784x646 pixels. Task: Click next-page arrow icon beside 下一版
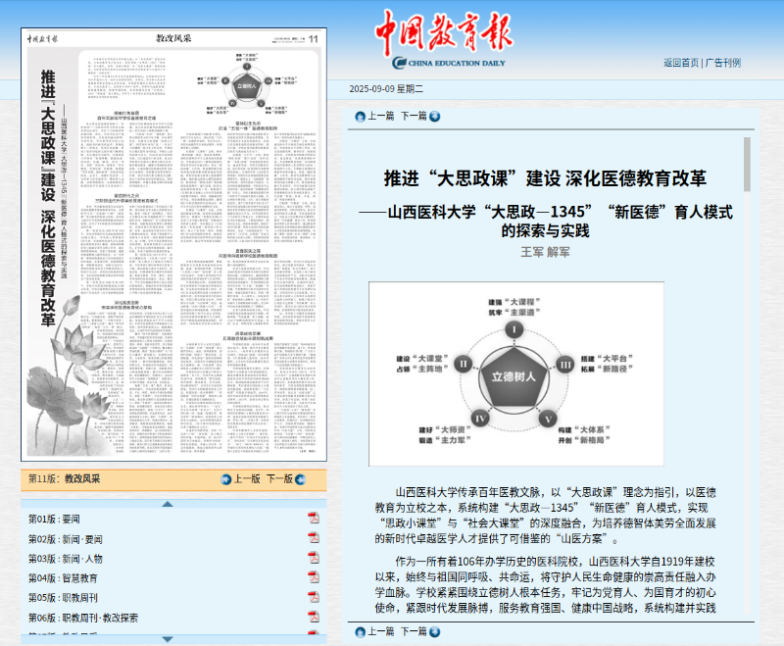[302, 479]
